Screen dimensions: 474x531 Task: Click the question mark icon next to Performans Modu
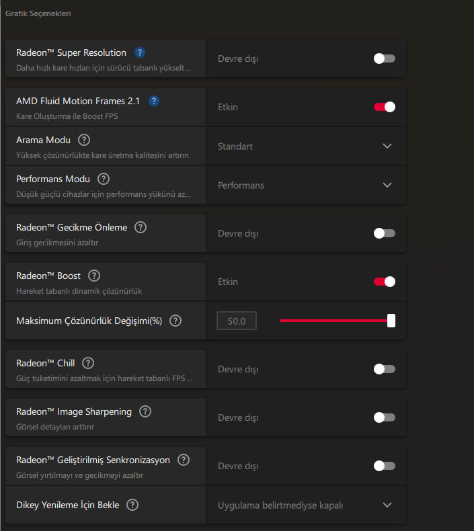tap(104, 179)
